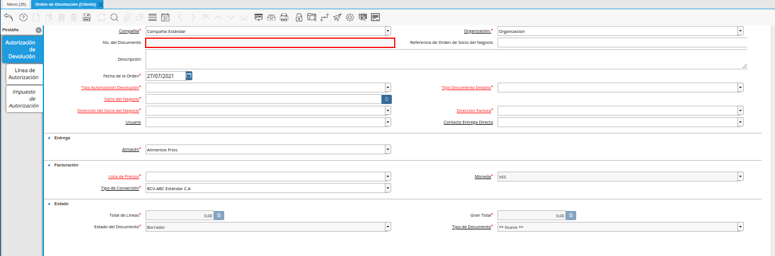Click the magnifier search records icon
Screen dimensions: 775x256
click(x=114, y=17)
